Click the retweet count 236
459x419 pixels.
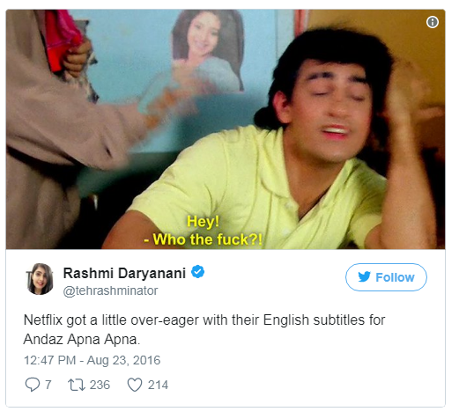100,385
